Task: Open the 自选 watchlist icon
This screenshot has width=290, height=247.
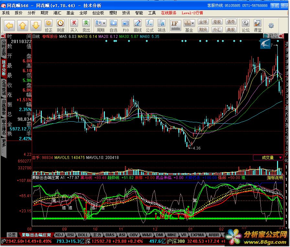Action: (x=113, y=26)
